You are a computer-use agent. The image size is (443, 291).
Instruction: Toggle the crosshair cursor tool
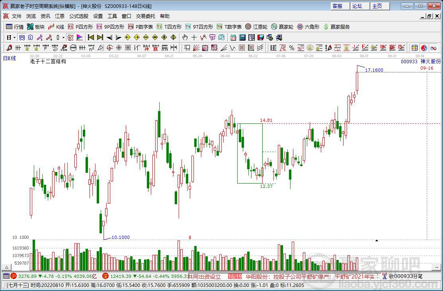coord(194,37)
